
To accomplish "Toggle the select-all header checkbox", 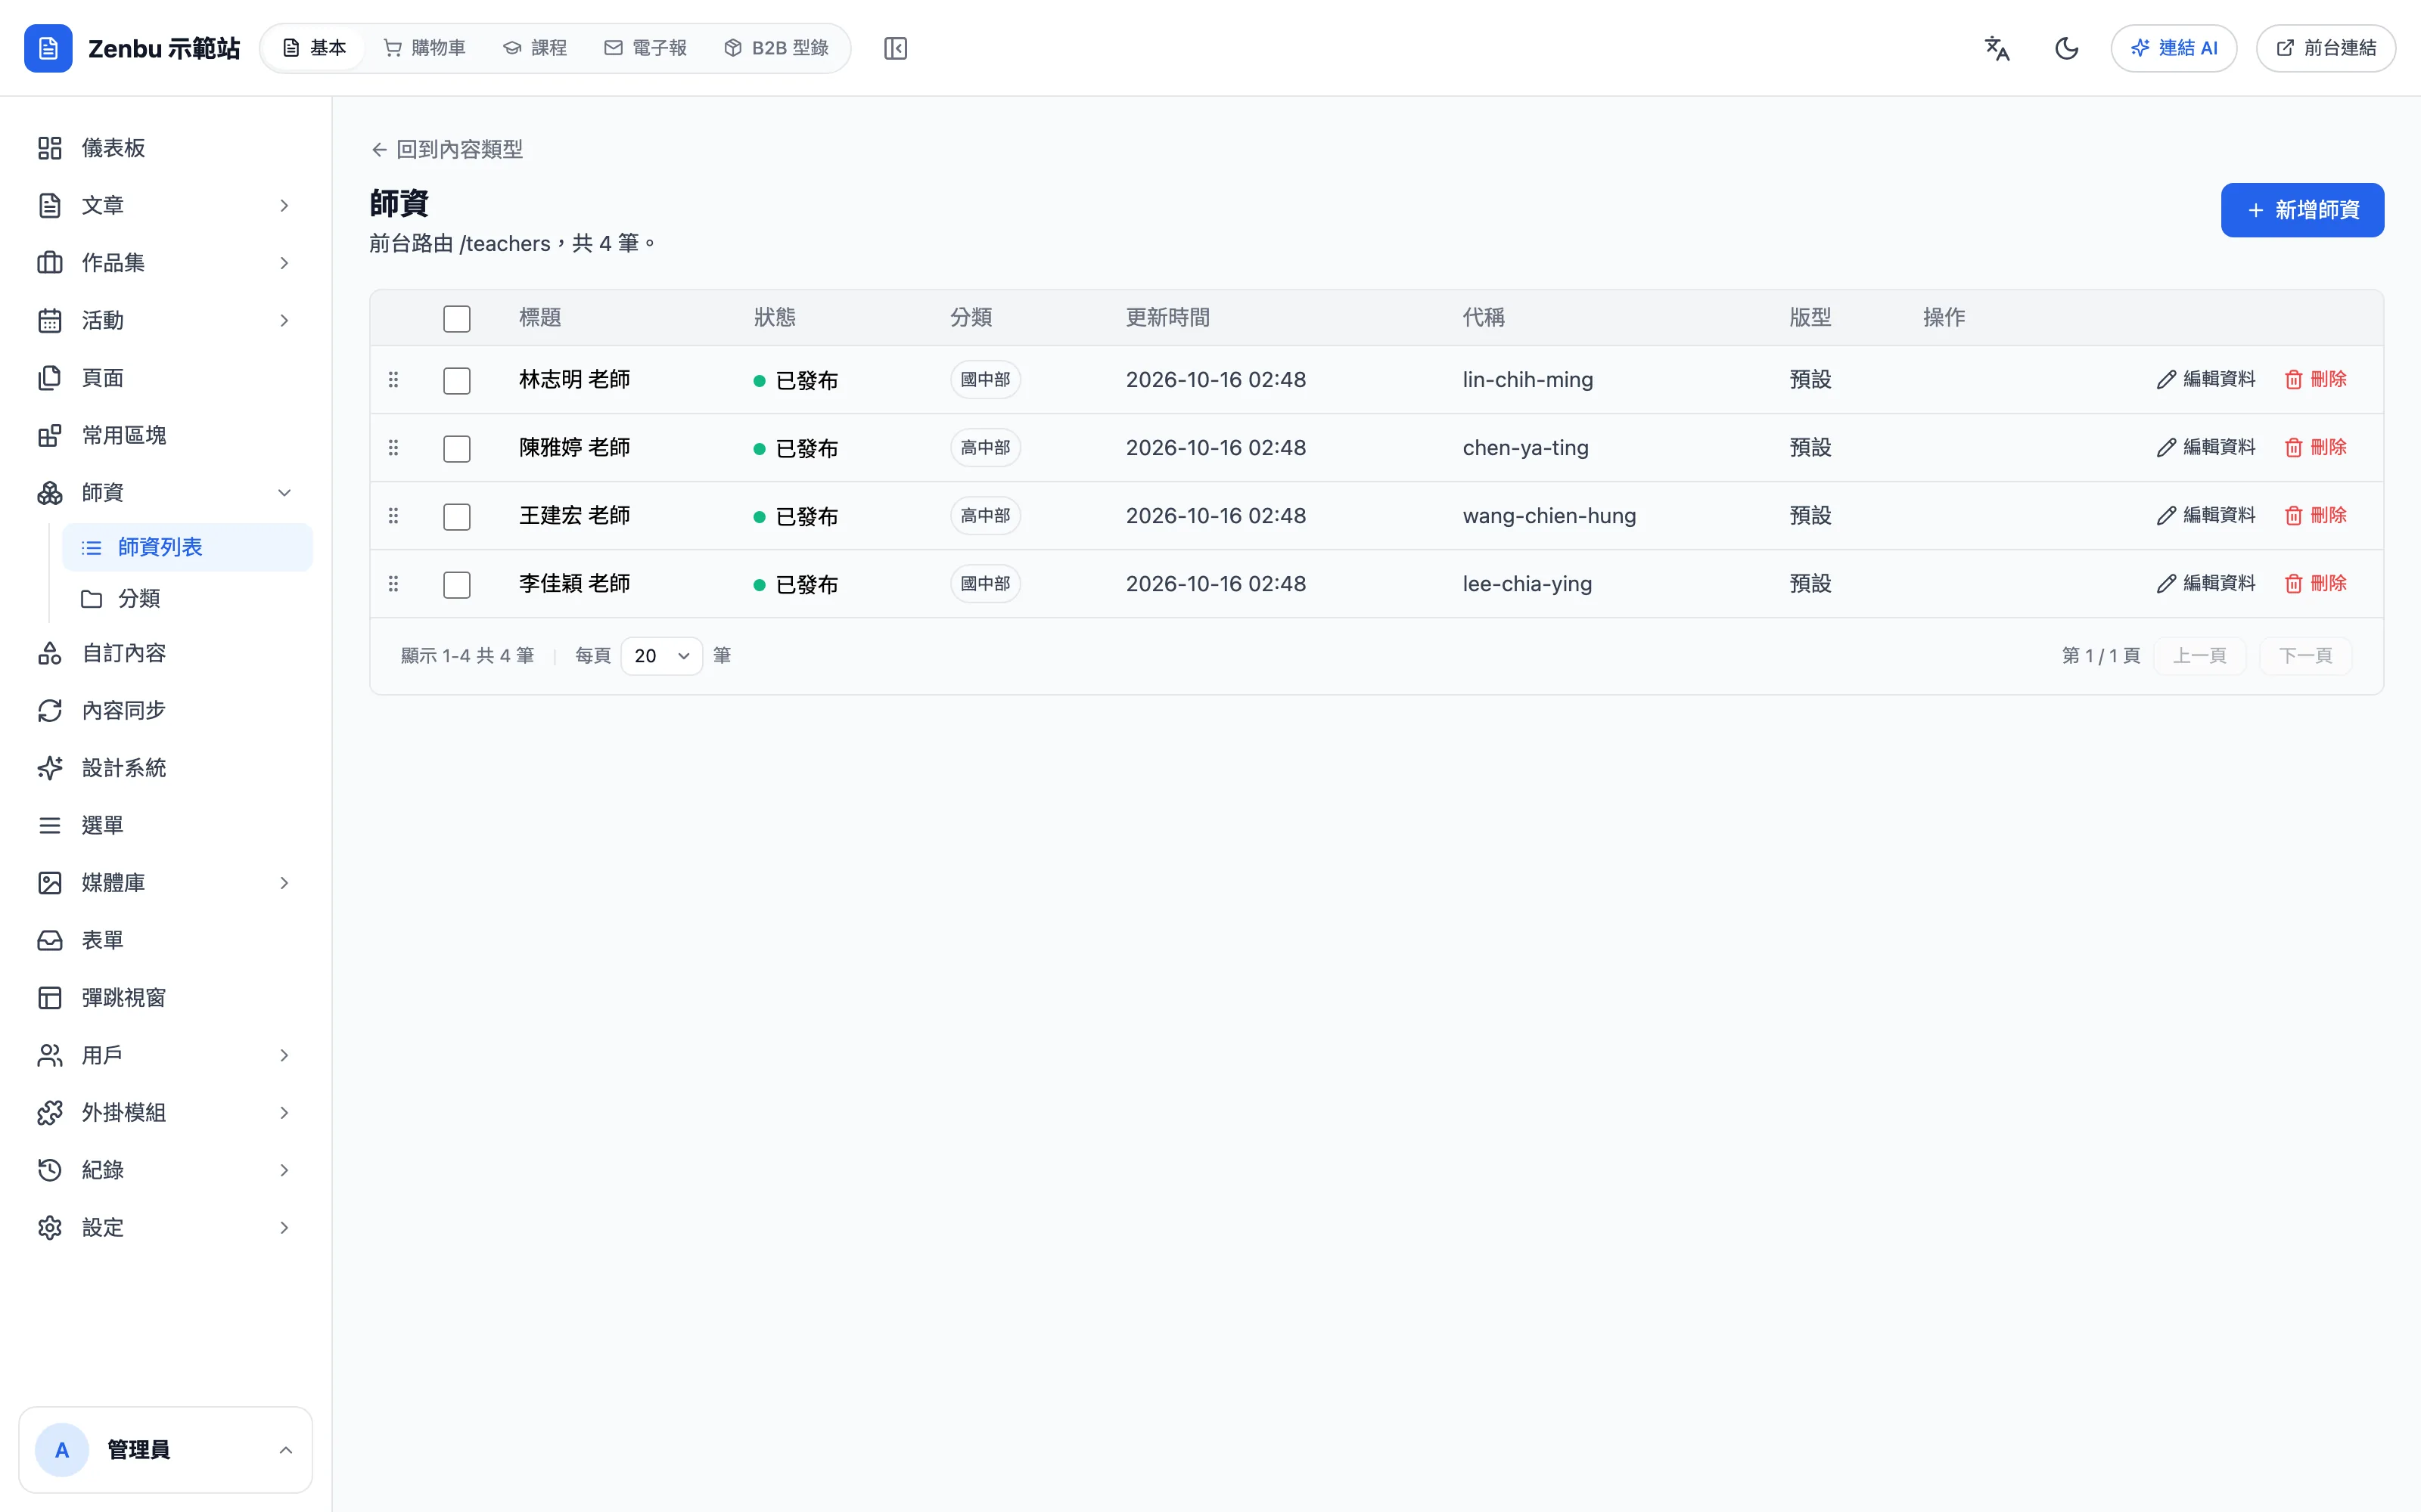I will (x=456, y=318).
